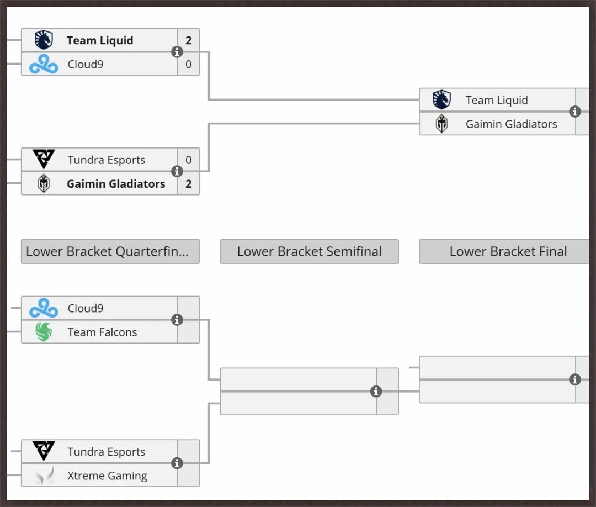Click Cloud9 logo in the lower bracket quarterfinal
596x507 pixels.
click(44, 308)
